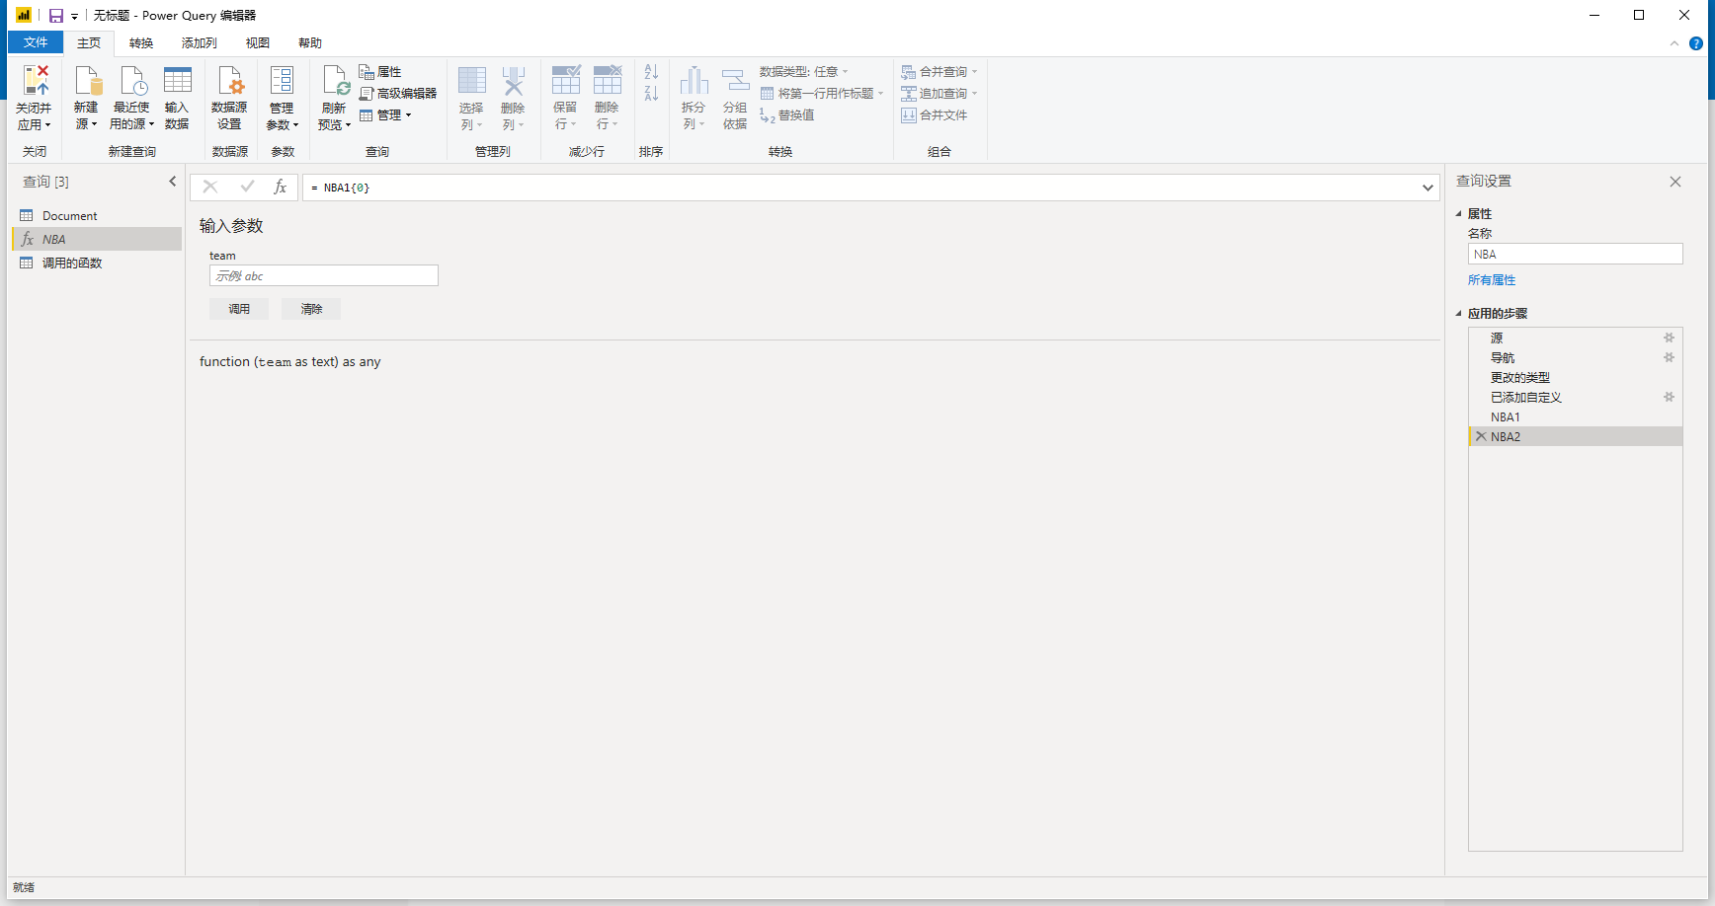Click Remove Columns (删除列) icon
Viewport: 1715px width, 906px height.
coord(514,80)
